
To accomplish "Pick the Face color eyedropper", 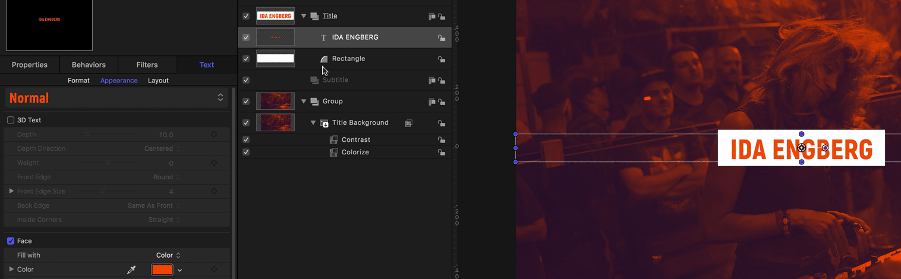I will tap(132, 270).
